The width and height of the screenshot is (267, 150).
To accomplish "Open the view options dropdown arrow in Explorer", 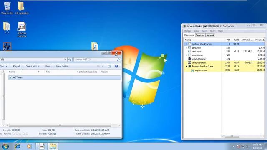I will (103, 66).
